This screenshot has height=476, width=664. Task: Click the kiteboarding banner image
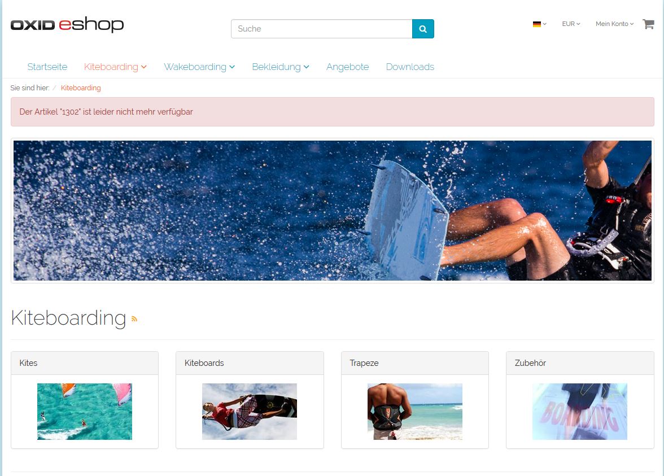[333, 211]
